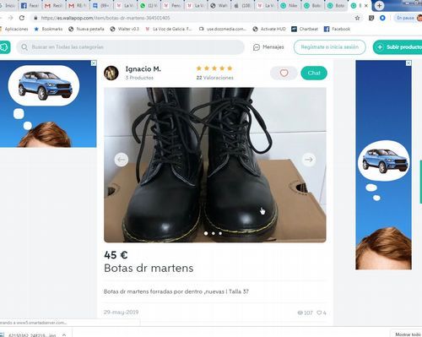Reload the page with the refresh icon
This screenshot has height=337, width=422.
(x=22, y=18)
